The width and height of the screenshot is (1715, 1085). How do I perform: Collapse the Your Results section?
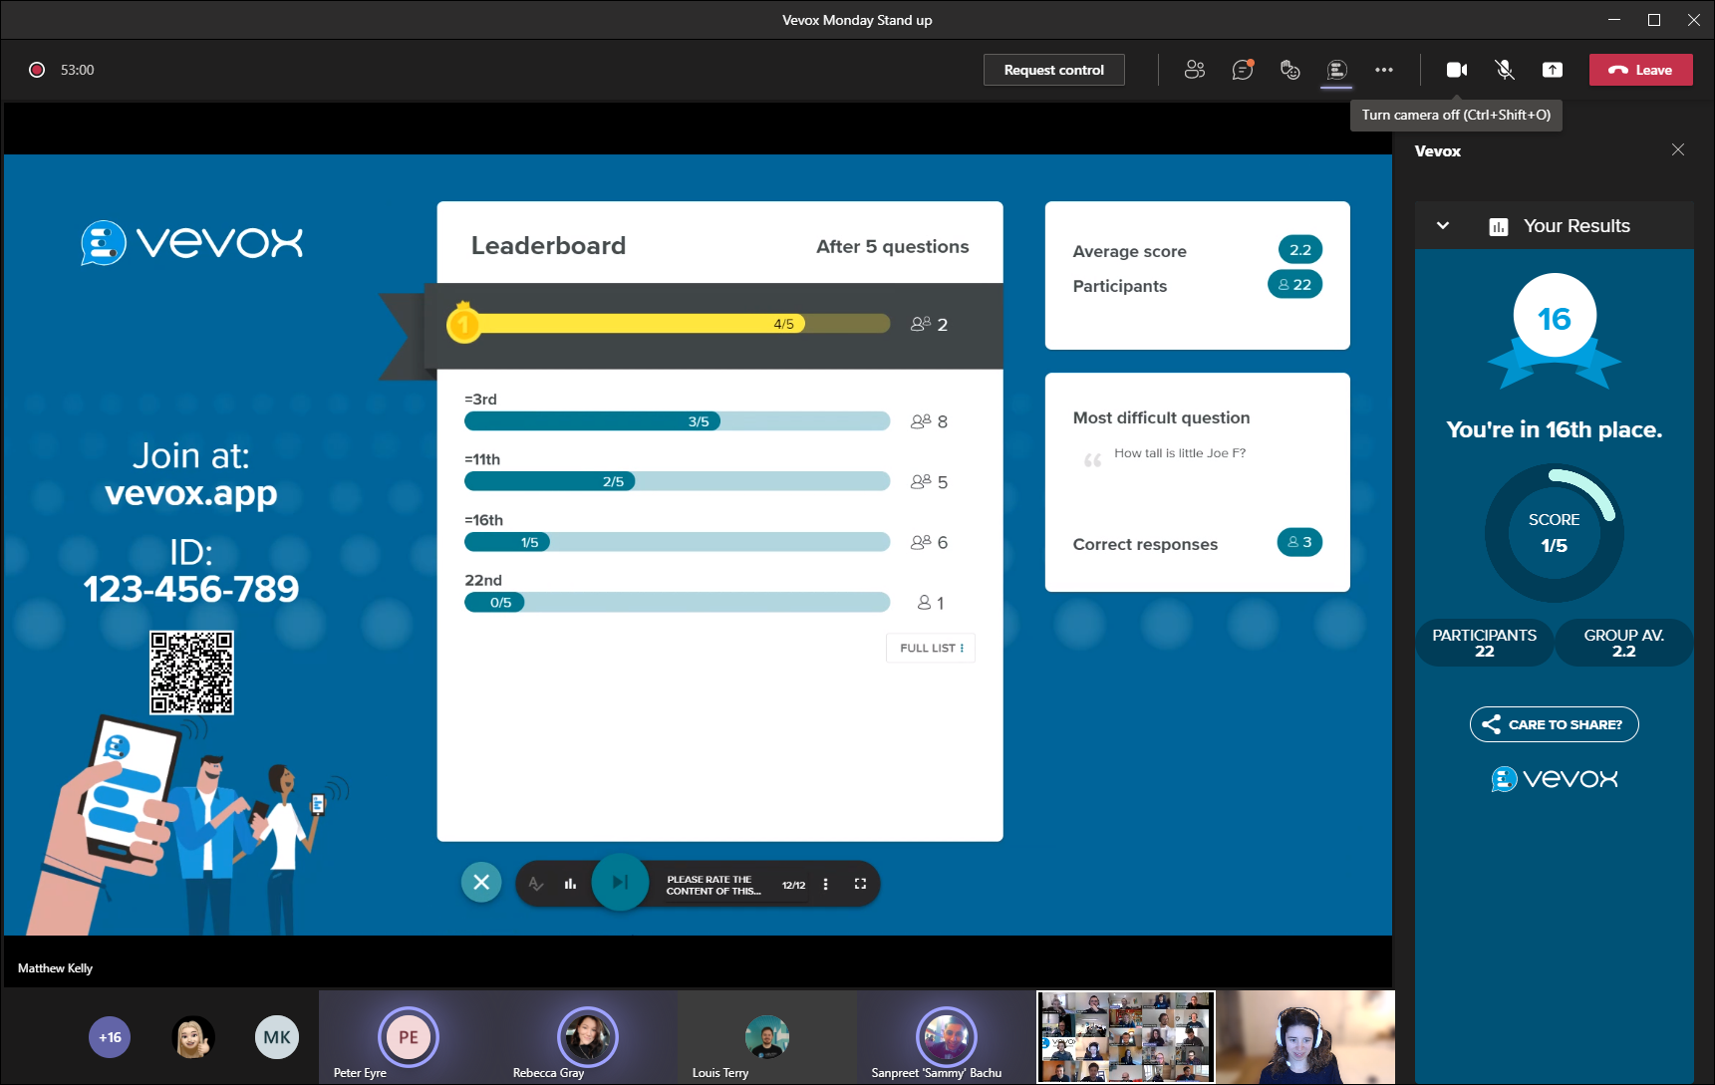[x=1442, y=225]
